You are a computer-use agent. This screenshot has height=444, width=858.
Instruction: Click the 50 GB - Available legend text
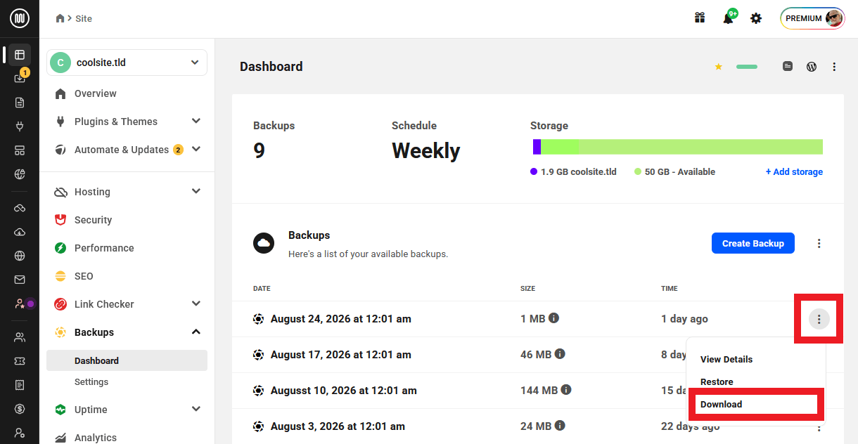coord(680,171)
